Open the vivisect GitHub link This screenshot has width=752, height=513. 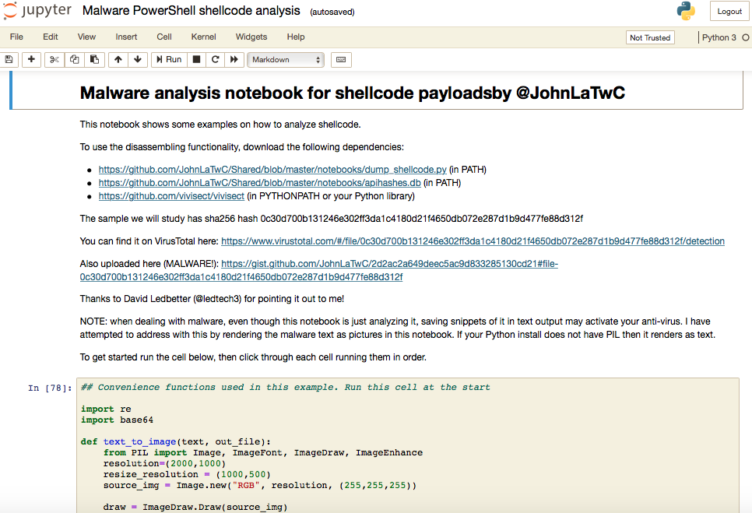171,196
